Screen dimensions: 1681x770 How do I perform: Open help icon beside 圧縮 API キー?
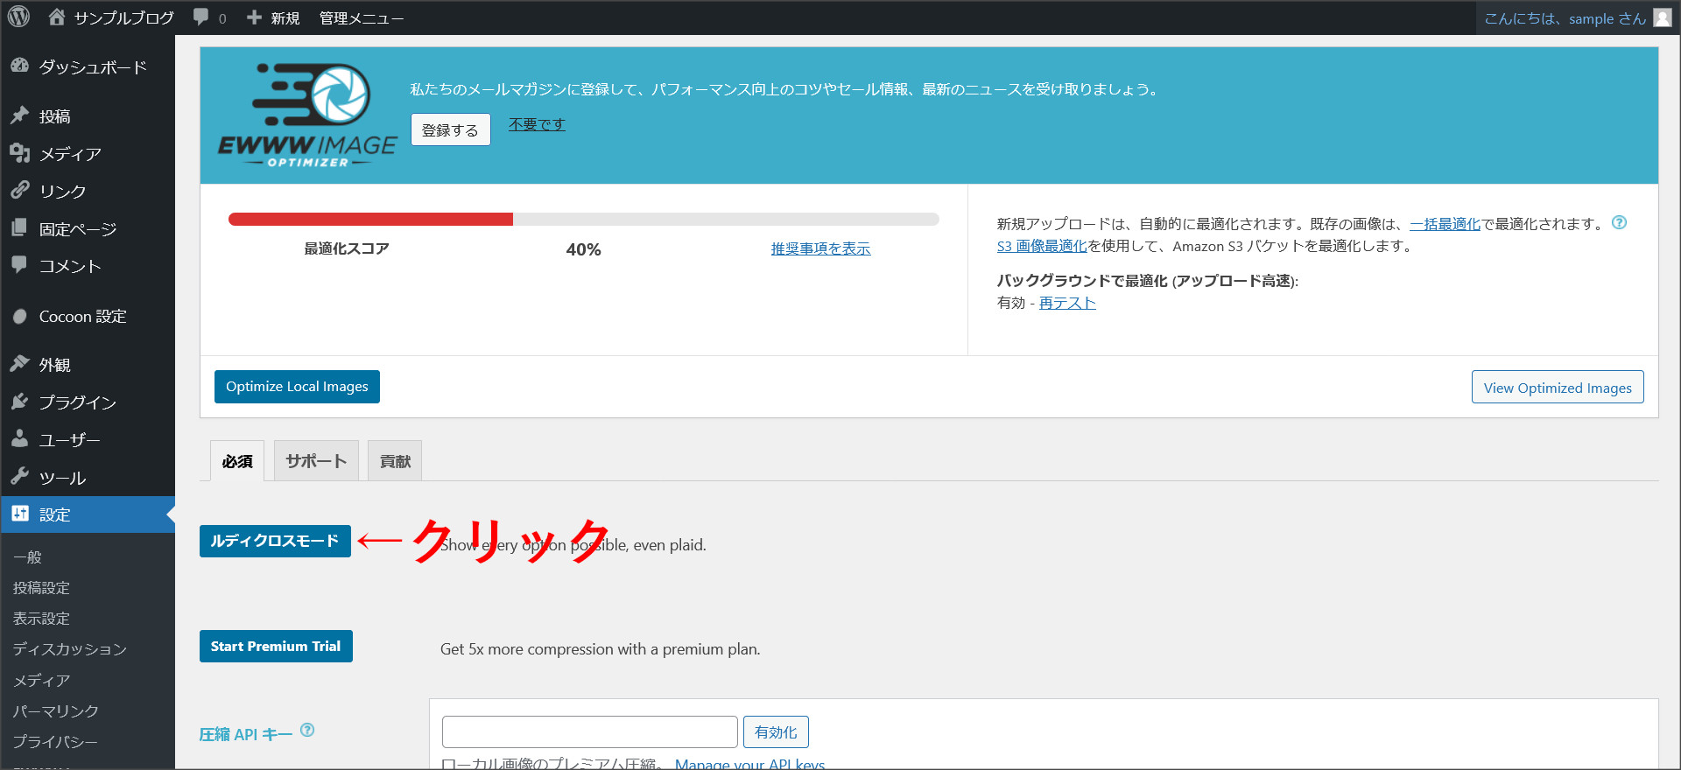pos(307,730)
